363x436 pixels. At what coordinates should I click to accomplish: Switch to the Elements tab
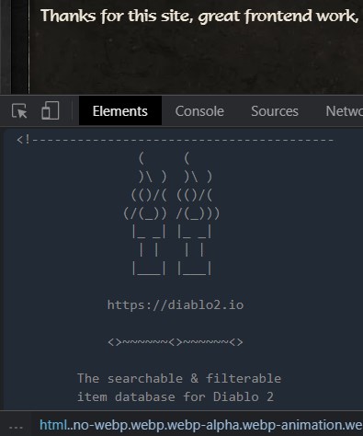coord(120,110)
